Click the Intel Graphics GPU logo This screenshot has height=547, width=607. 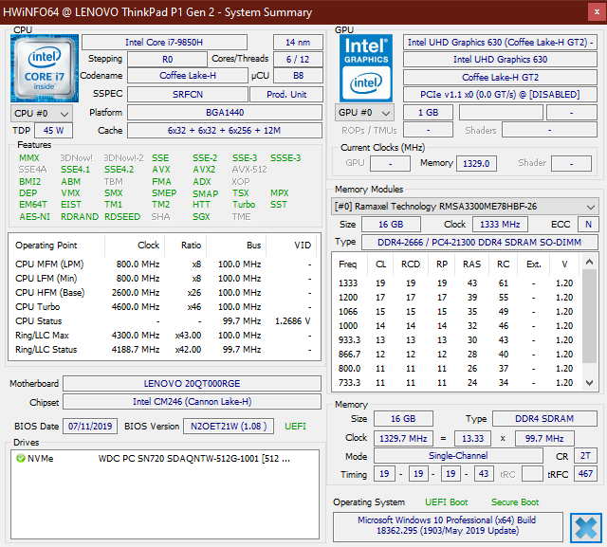pos(366,68)
